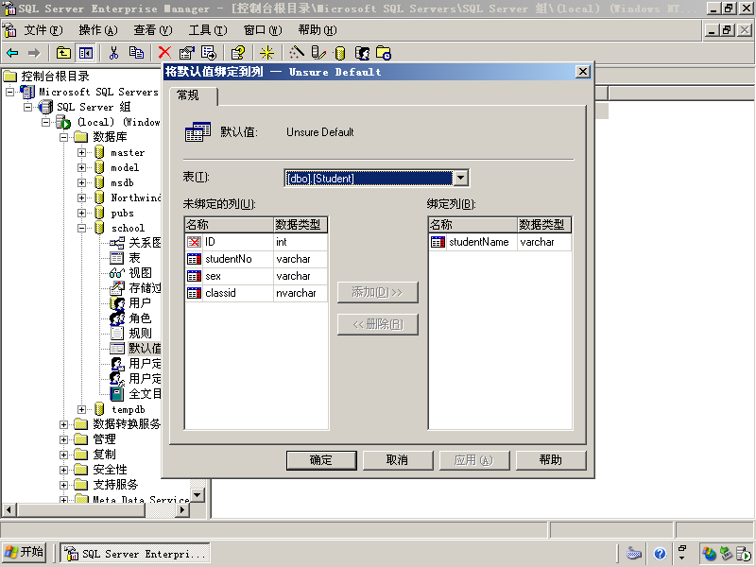
Task: Click the Cut scissors icon
Action: coord(113,53)
